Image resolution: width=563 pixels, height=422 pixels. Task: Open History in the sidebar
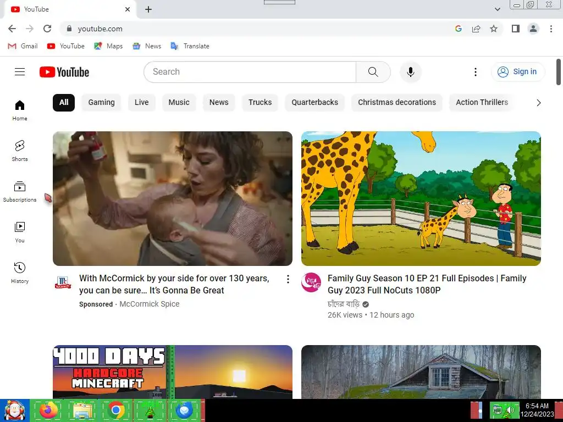click(20, 273)
